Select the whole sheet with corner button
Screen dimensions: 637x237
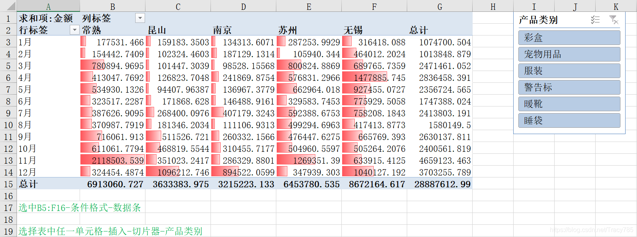point(8,6)
